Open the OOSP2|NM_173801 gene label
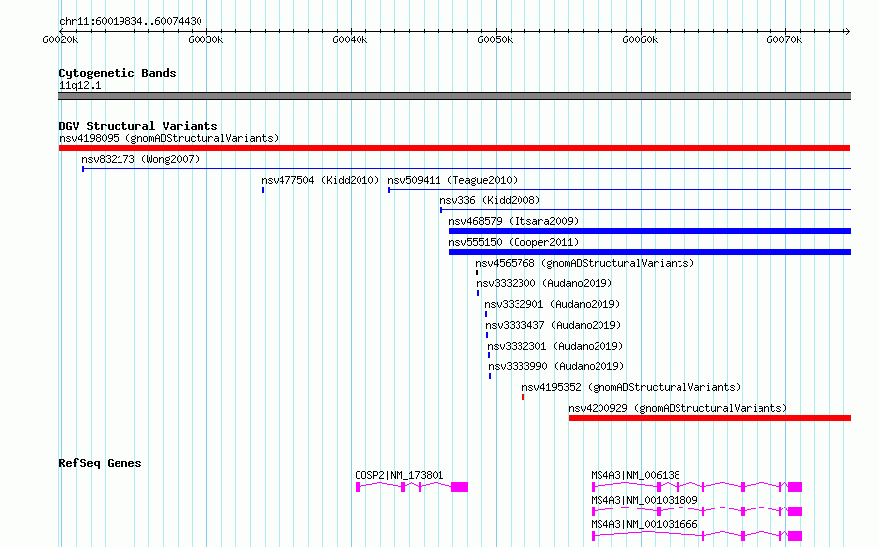 point(399,475)
